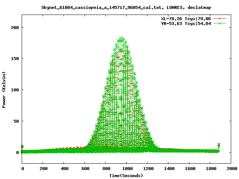Click the 1400 tick label on x-axis

click(x=168, y=169)
